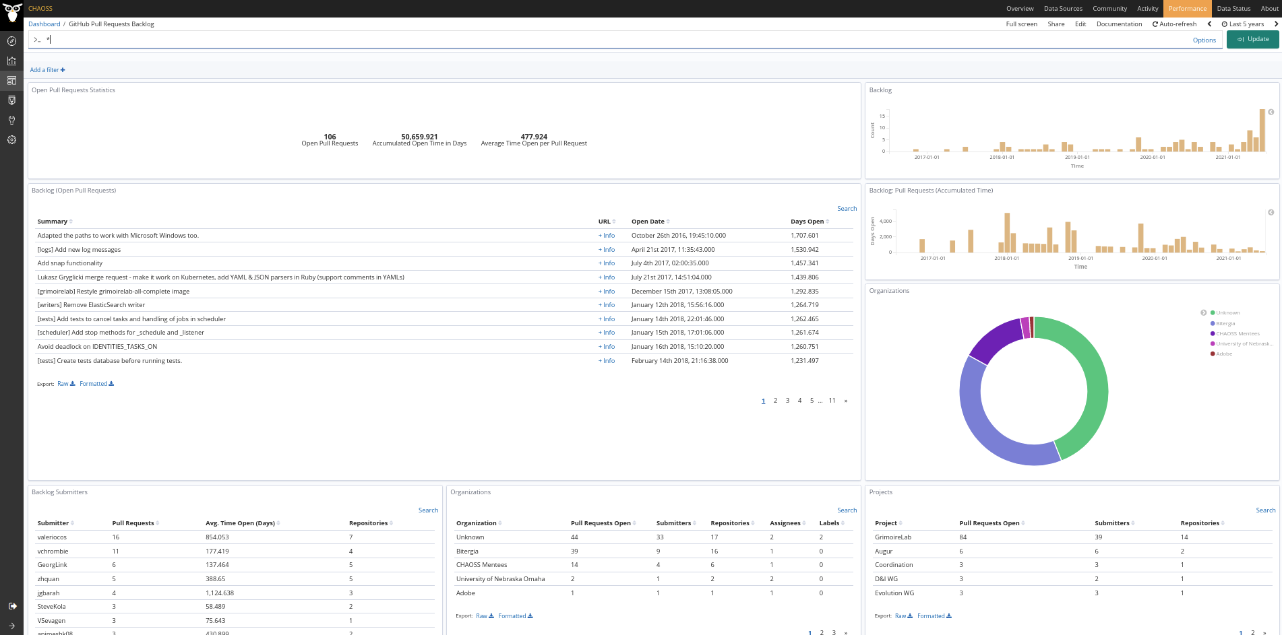Step time range forward with right chevron
1282x635 pixels.
point(1276,24)
